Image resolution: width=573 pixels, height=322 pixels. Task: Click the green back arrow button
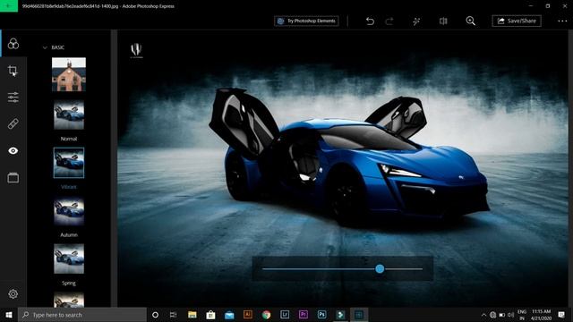tap(9, 6)
